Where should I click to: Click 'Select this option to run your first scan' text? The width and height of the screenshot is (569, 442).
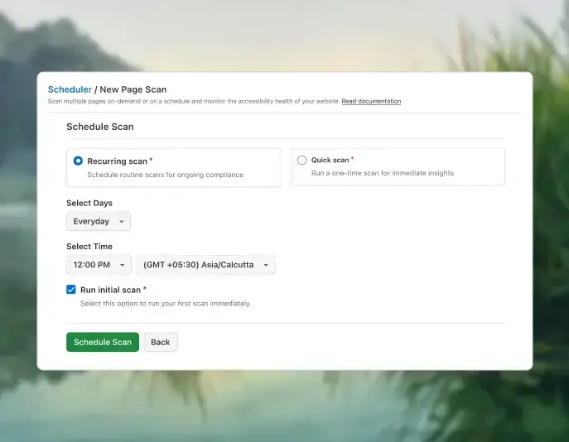pos(166,304)
